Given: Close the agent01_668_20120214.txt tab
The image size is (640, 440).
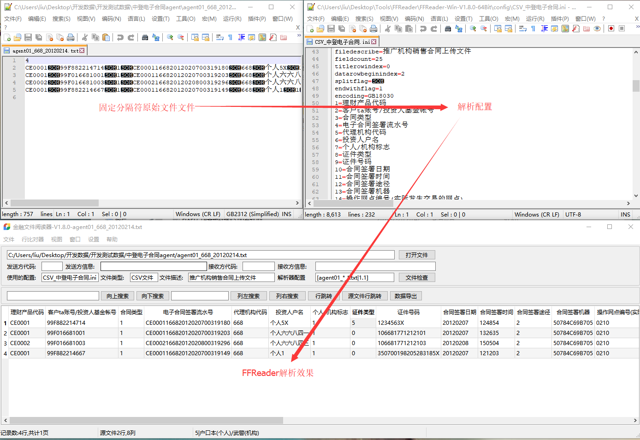Looking at the screenshot, I should pyautogui.click(x=82, y=51).
